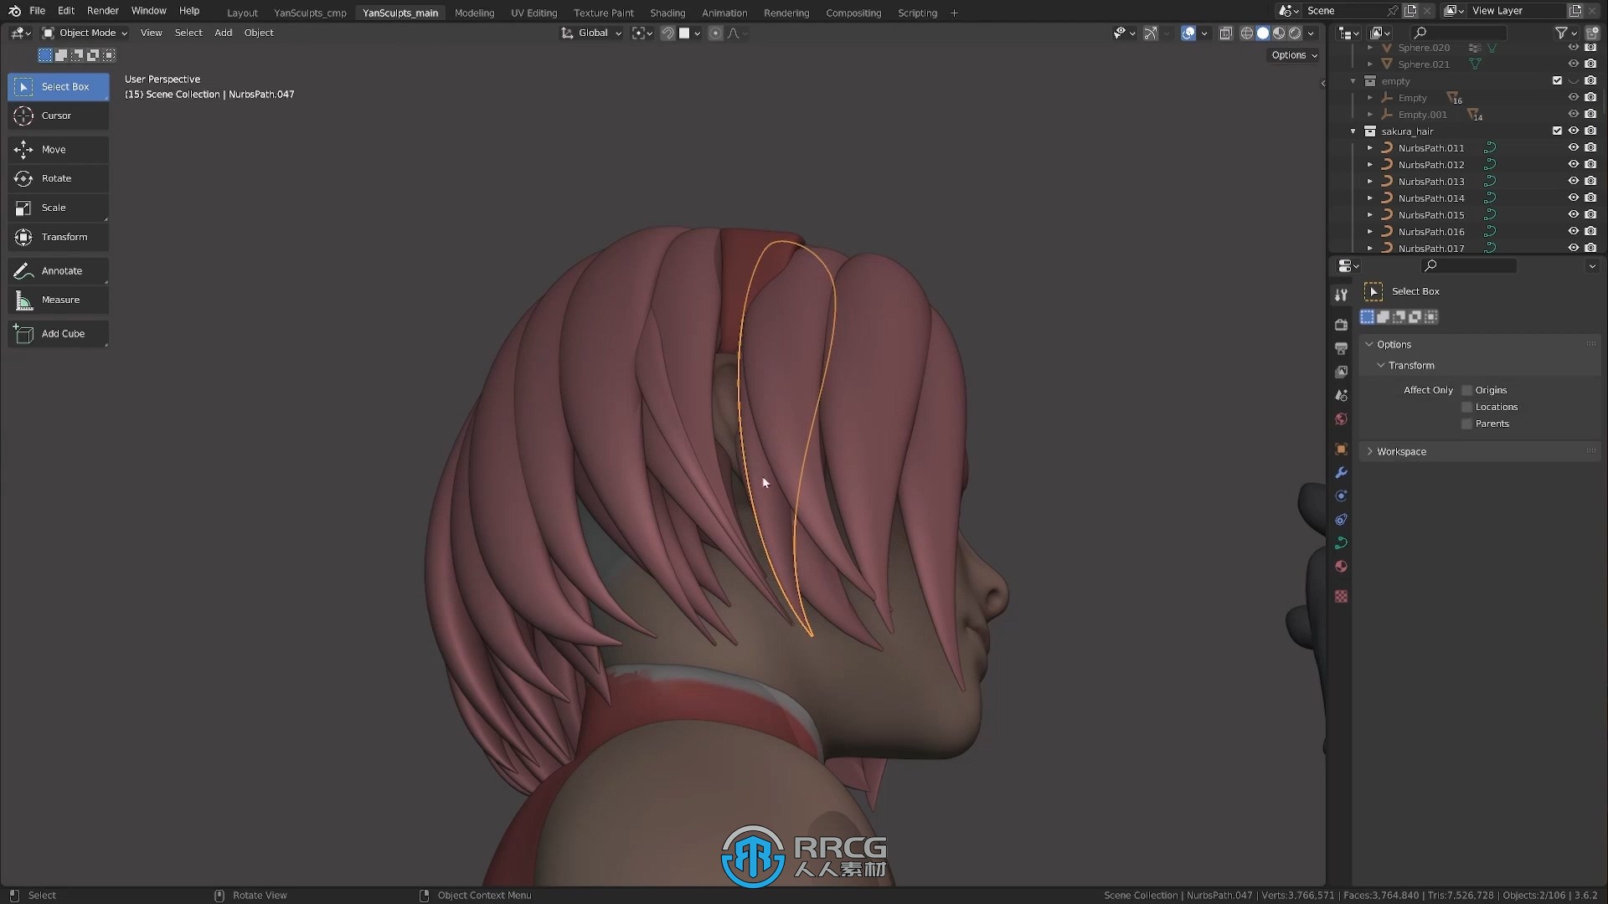Open the viewport Select menu
This screenshot has width=1608, height=904.
point(188,33)
